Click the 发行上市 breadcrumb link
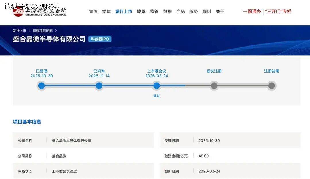The width and height of the screenshot is (310, 179). pos(19,31)
